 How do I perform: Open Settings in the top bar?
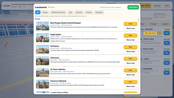point(157,6)
